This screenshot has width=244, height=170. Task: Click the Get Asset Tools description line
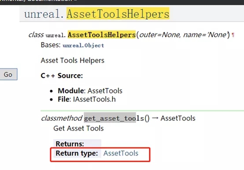[x=78, y=128]
